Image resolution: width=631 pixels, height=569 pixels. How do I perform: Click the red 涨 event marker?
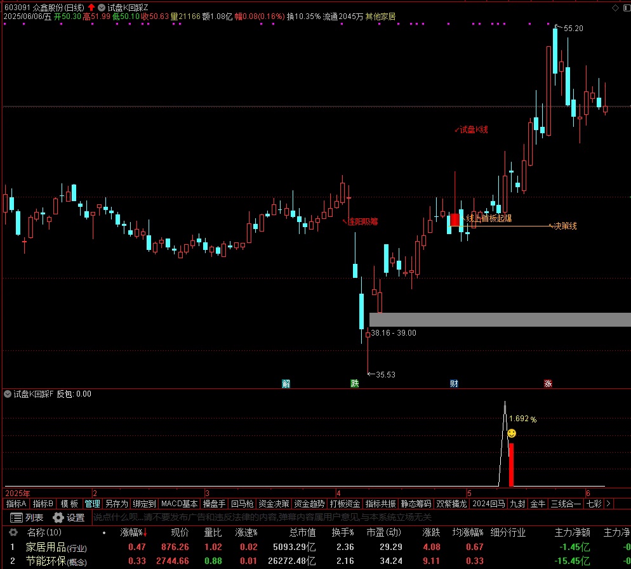(547, 383)
